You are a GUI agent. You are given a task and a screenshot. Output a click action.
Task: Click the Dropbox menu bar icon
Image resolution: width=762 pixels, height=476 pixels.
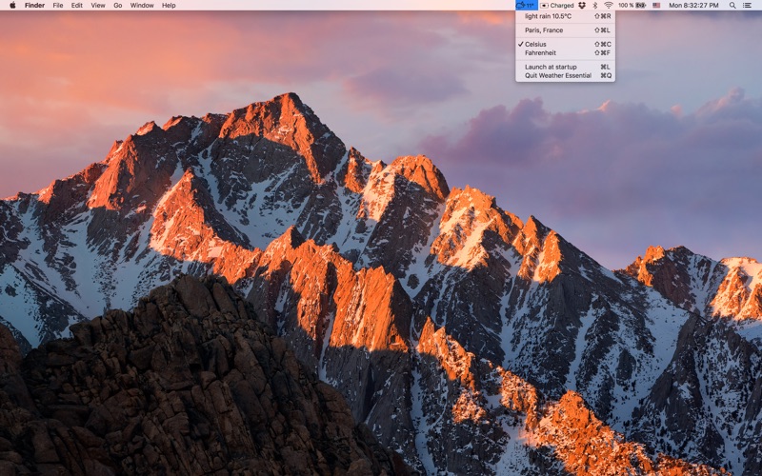pyautogui.click(x=582, y=6)
